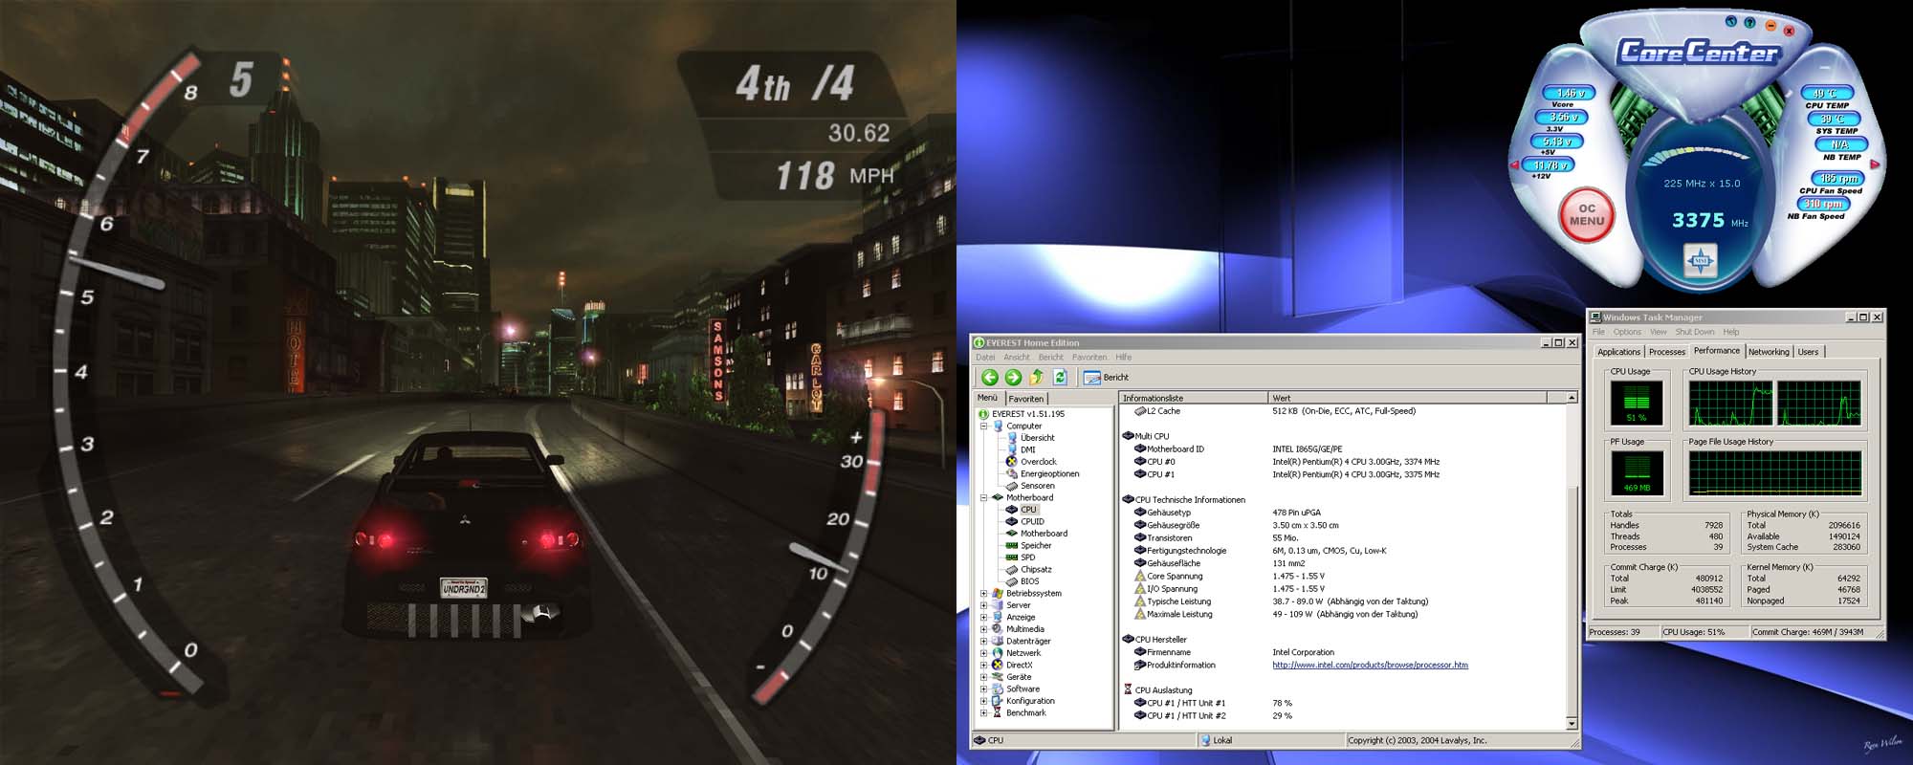The width and height of the screenshot is (1913, 765).
Task: Expand the Anzeige tree node
Action: (x=983, y=617)
